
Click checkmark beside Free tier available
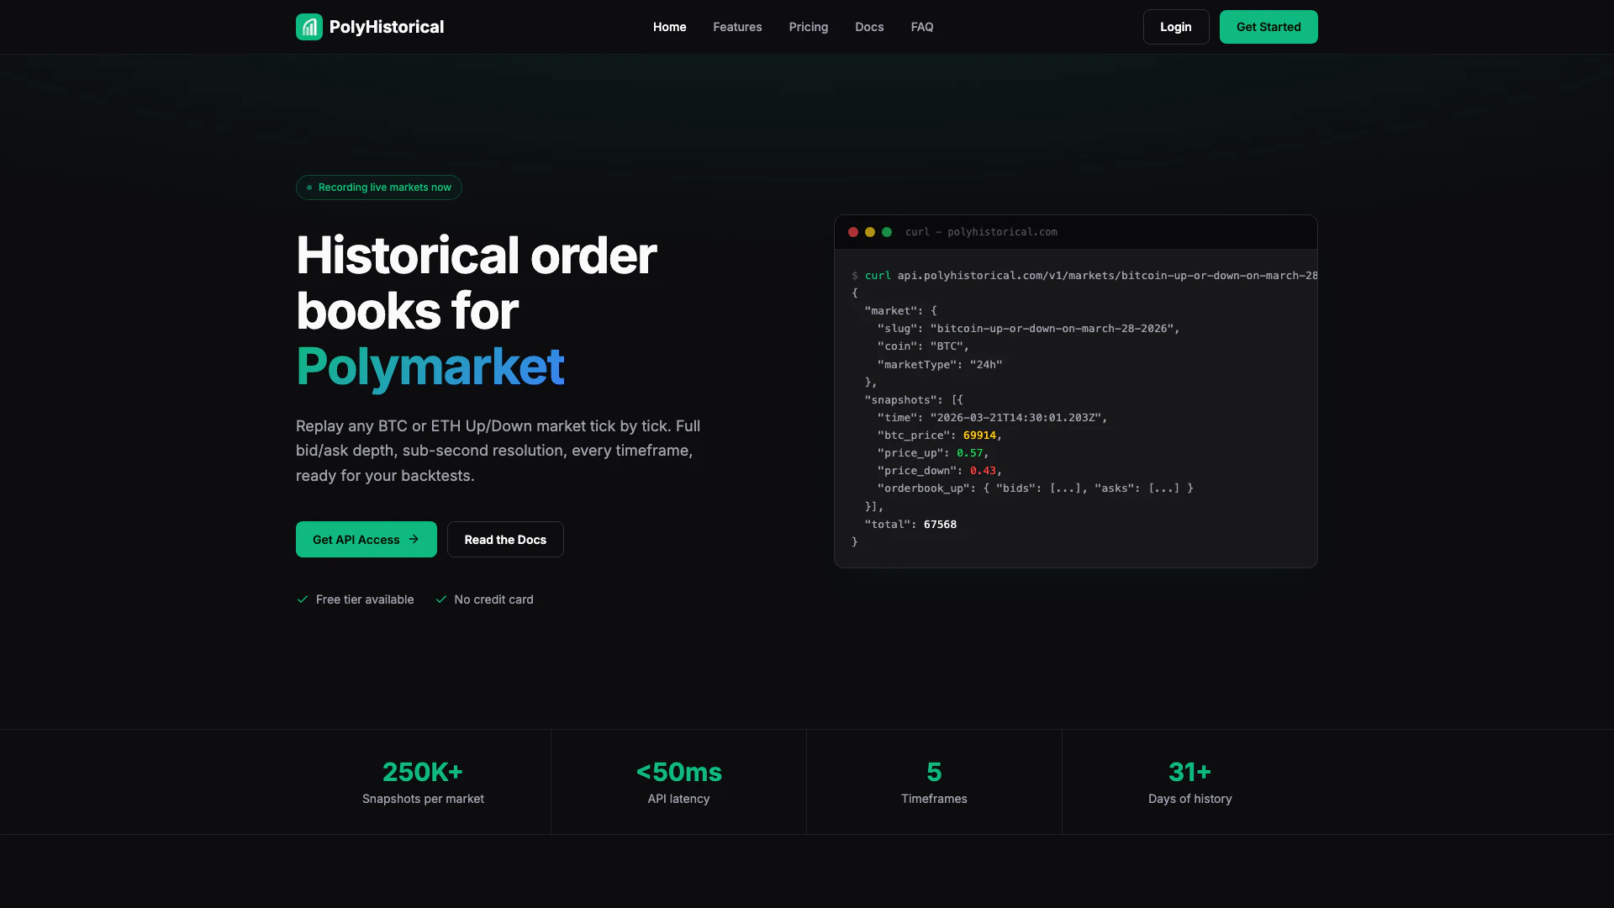[303, 599]
